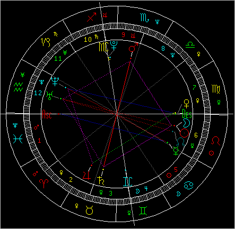235x229 pixels.
Task: Click small Venus ruler glyph beside Libra
Action: point(199,54)
